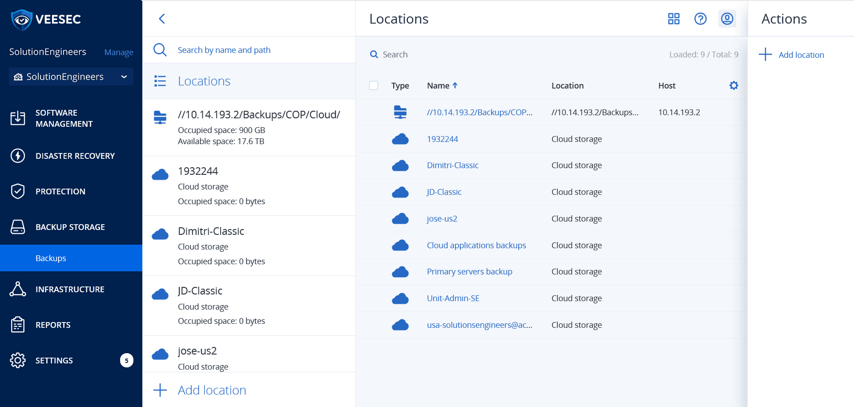Open Primary servers backup link
The height and width of the screenshot is (407, 854).
(x=470, y=271)
